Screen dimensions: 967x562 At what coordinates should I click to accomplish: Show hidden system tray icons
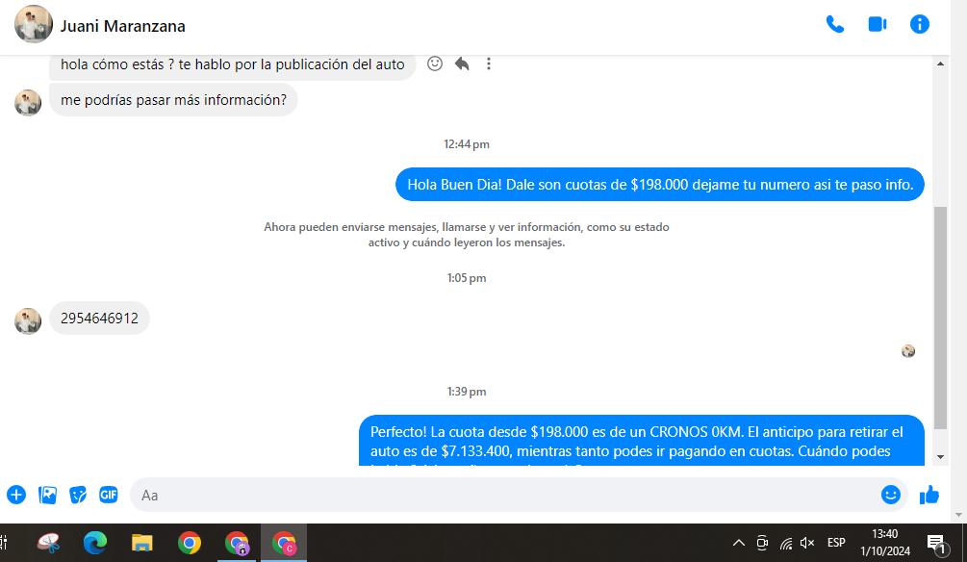pyautogui.click(x=738, y=543)
